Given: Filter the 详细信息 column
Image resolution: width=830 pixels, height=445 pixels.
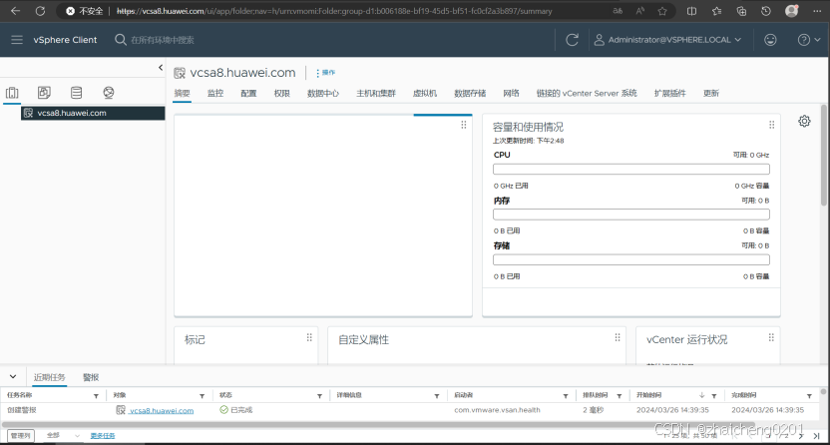Looking at the screenshot, I should [437, 396].
